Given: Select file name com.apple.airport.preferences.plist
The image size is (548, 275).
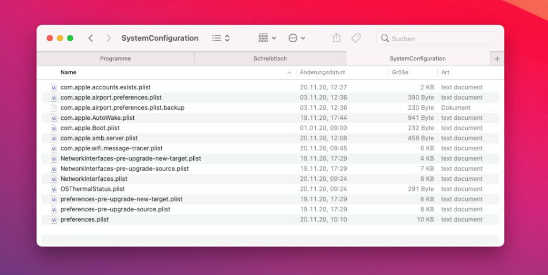Looking at the screenshot, I should click(111, 97).
